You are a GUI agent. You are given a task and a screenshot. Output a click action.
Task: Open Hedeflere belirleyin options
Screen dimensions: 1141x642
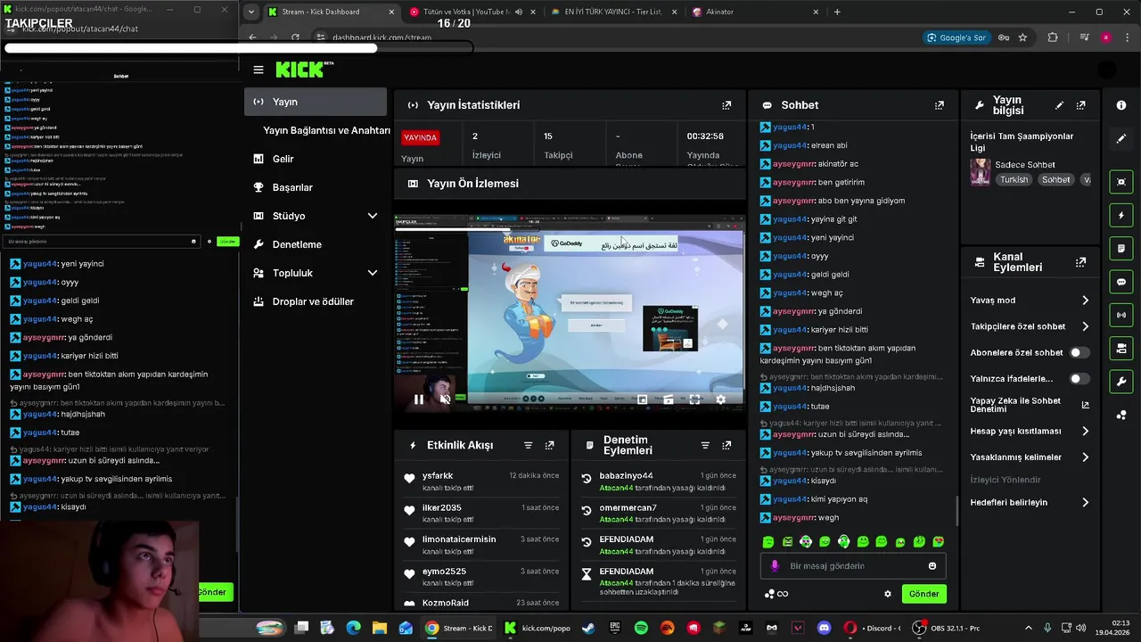[1030, 502]
